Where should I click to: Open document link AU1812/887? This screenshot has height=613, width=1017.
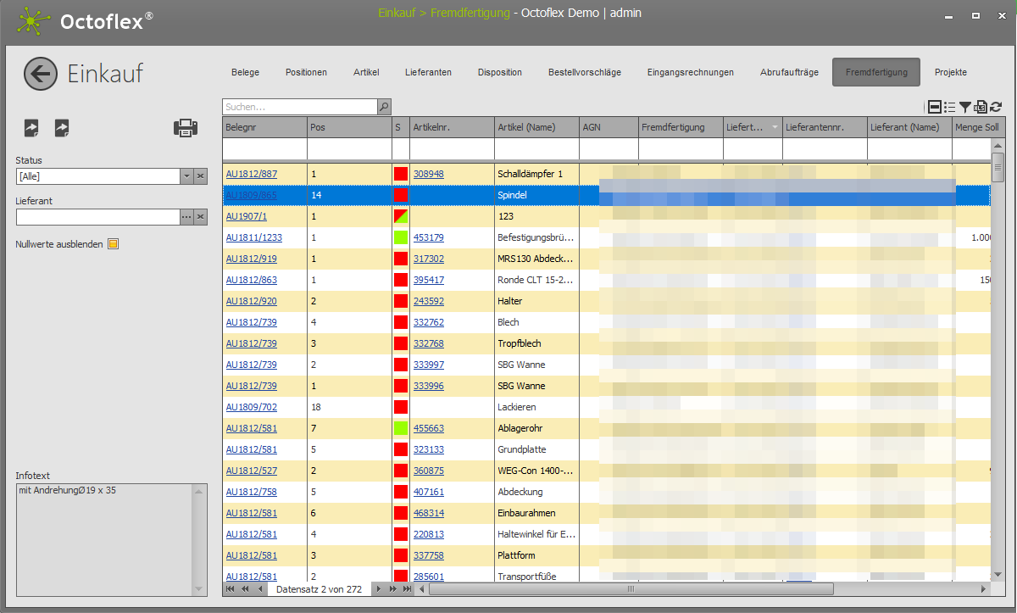(x=251, y=174)
